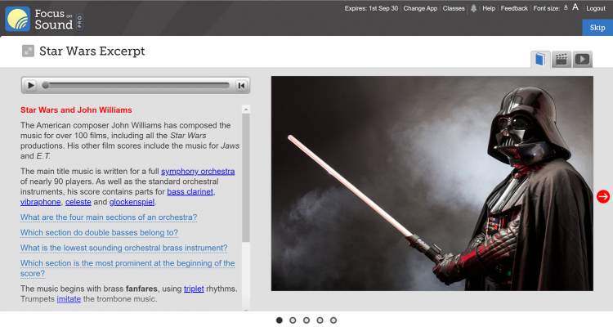Open the bass clarinet link
This screenshot has width=613, height=336.
190,191
